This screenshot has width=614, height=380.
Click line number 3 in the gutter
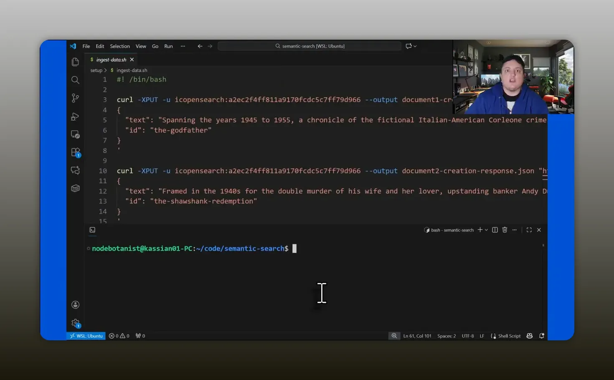[x=105, y=100]
